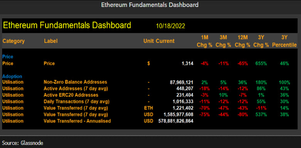Click the 537% 3Y change value
Image resolution: width=301 pixels, height=148 pixels.
261,115
